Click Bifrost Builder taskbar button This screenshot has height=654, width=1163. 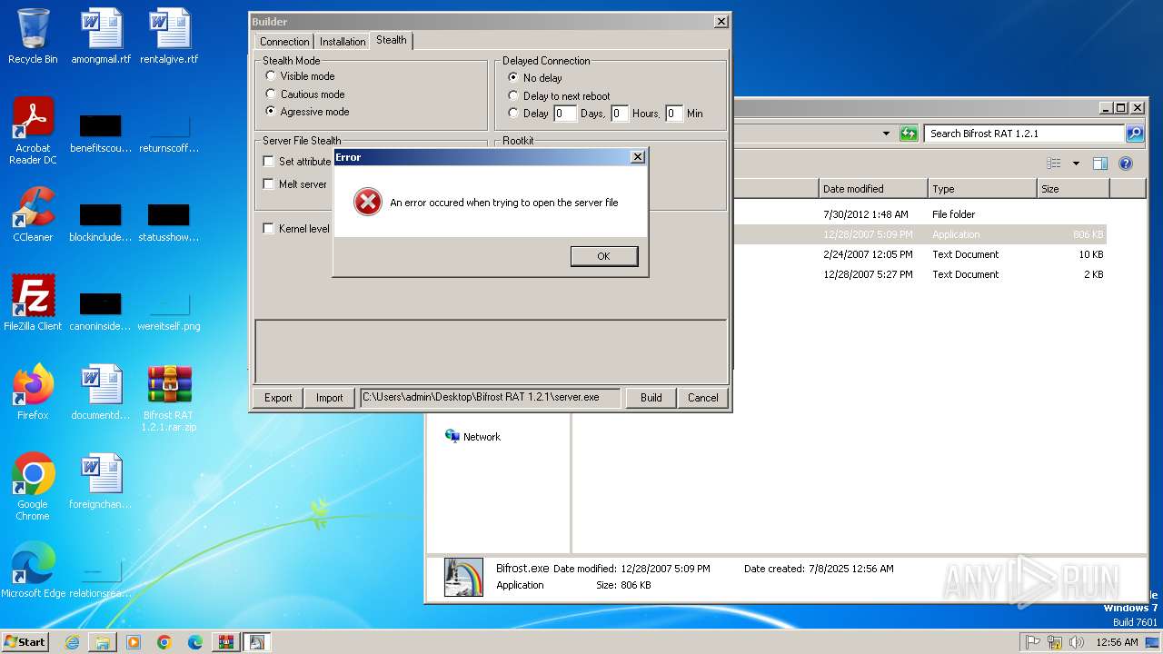coord(257,642)
